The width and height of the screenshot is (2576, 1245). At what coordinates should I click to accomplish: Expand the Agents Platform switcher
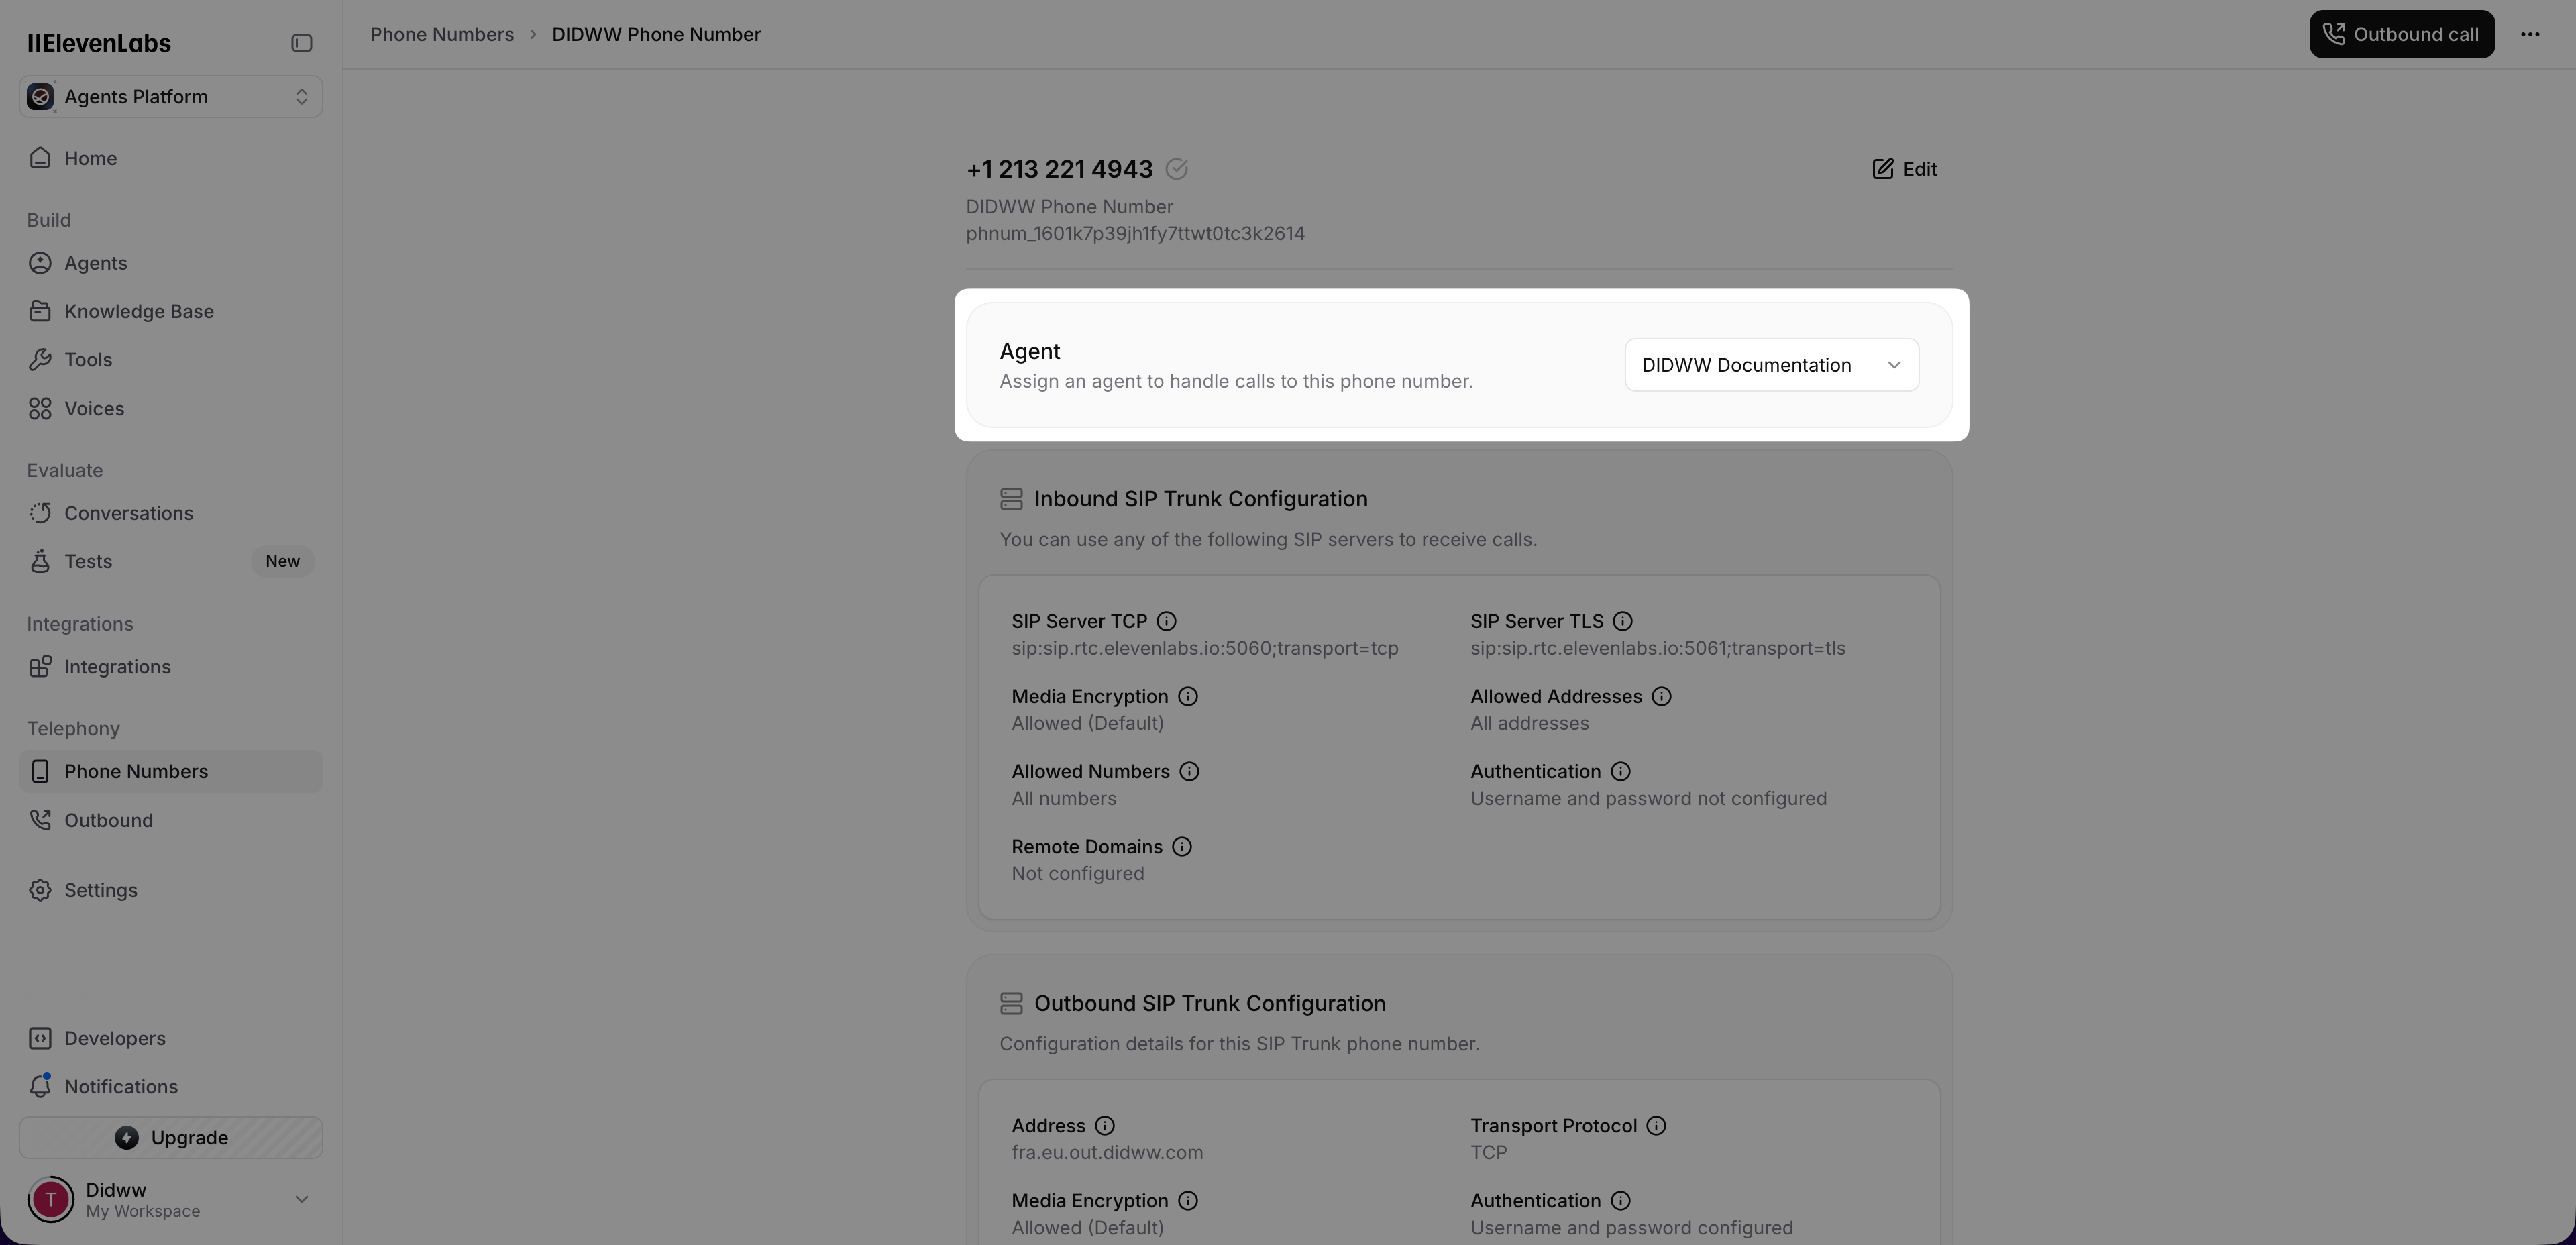point(170,97)
